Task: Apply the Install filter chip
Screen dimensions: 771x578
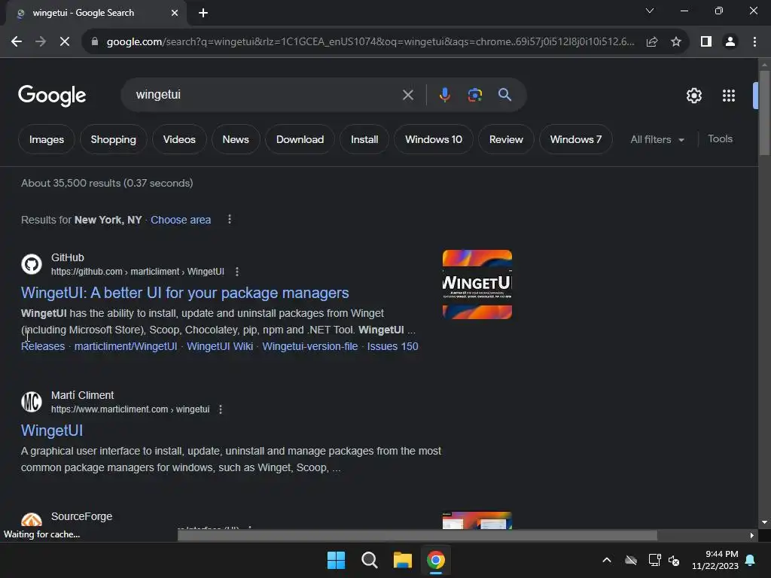Action: point(364,139)
